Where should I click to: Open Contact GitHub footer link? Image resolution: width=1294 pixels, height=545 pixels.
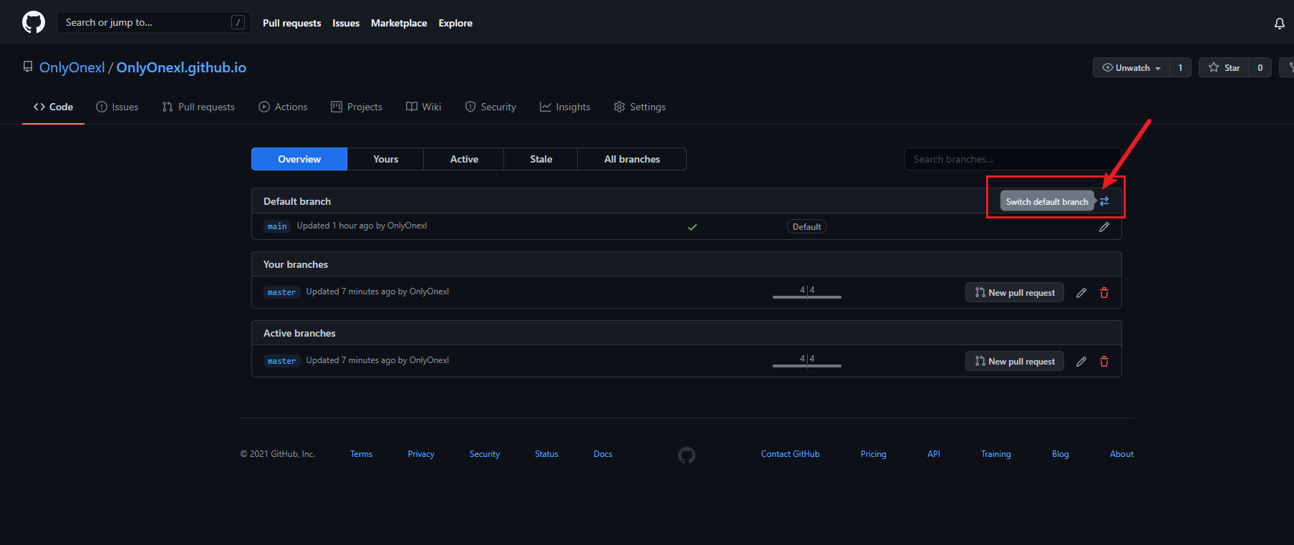(x=791, y=454)
